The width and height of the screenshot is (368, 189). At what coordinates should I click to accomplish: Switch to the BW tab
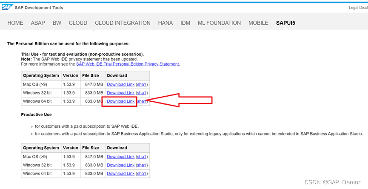tap(57, 23)
